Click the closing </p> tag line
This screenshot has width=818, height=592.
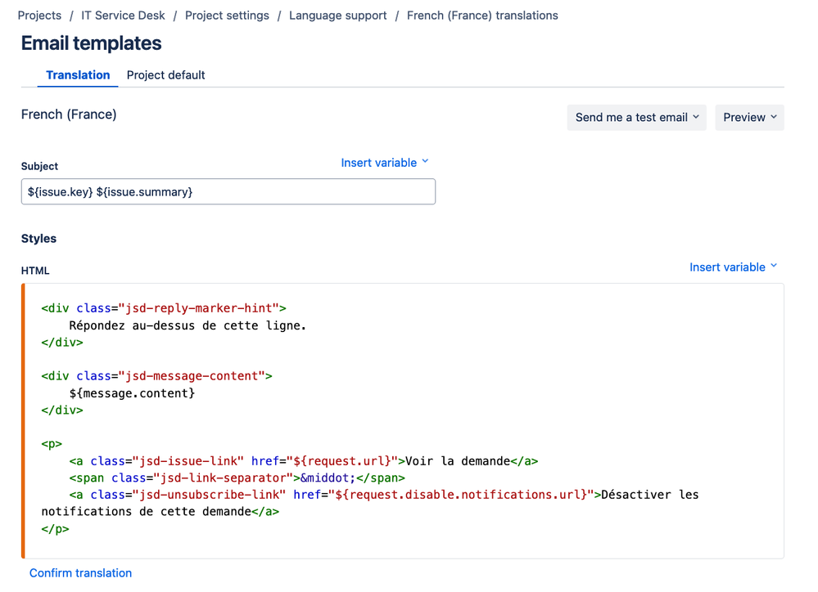(56, 529)
